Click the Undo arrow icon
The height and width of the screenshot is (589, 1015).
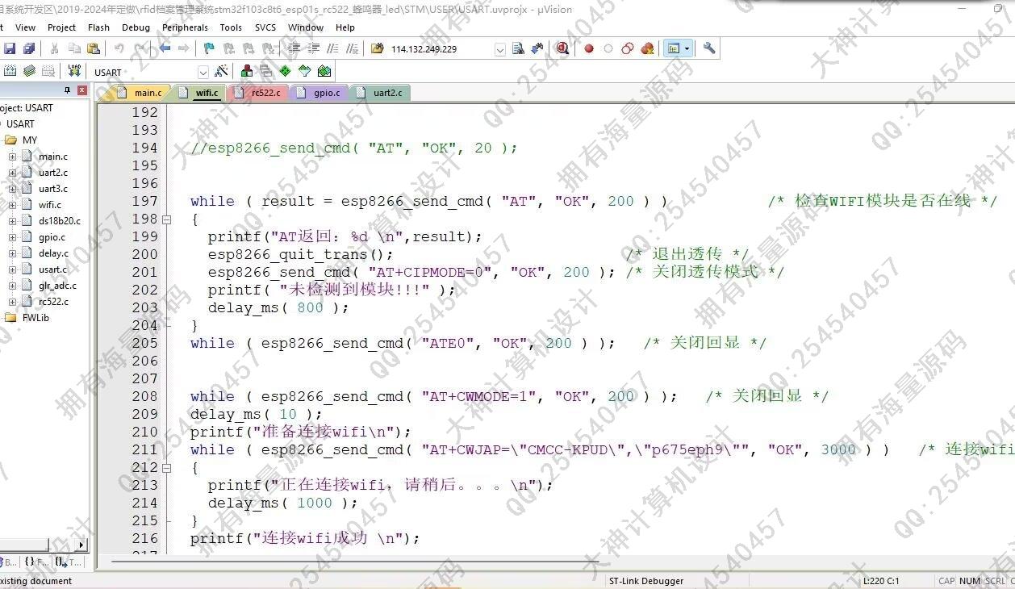[x=119, y=48]
